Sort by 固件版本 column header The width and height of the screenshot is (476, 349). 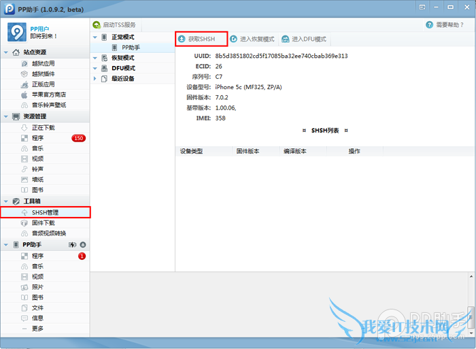tap(256, 151)
